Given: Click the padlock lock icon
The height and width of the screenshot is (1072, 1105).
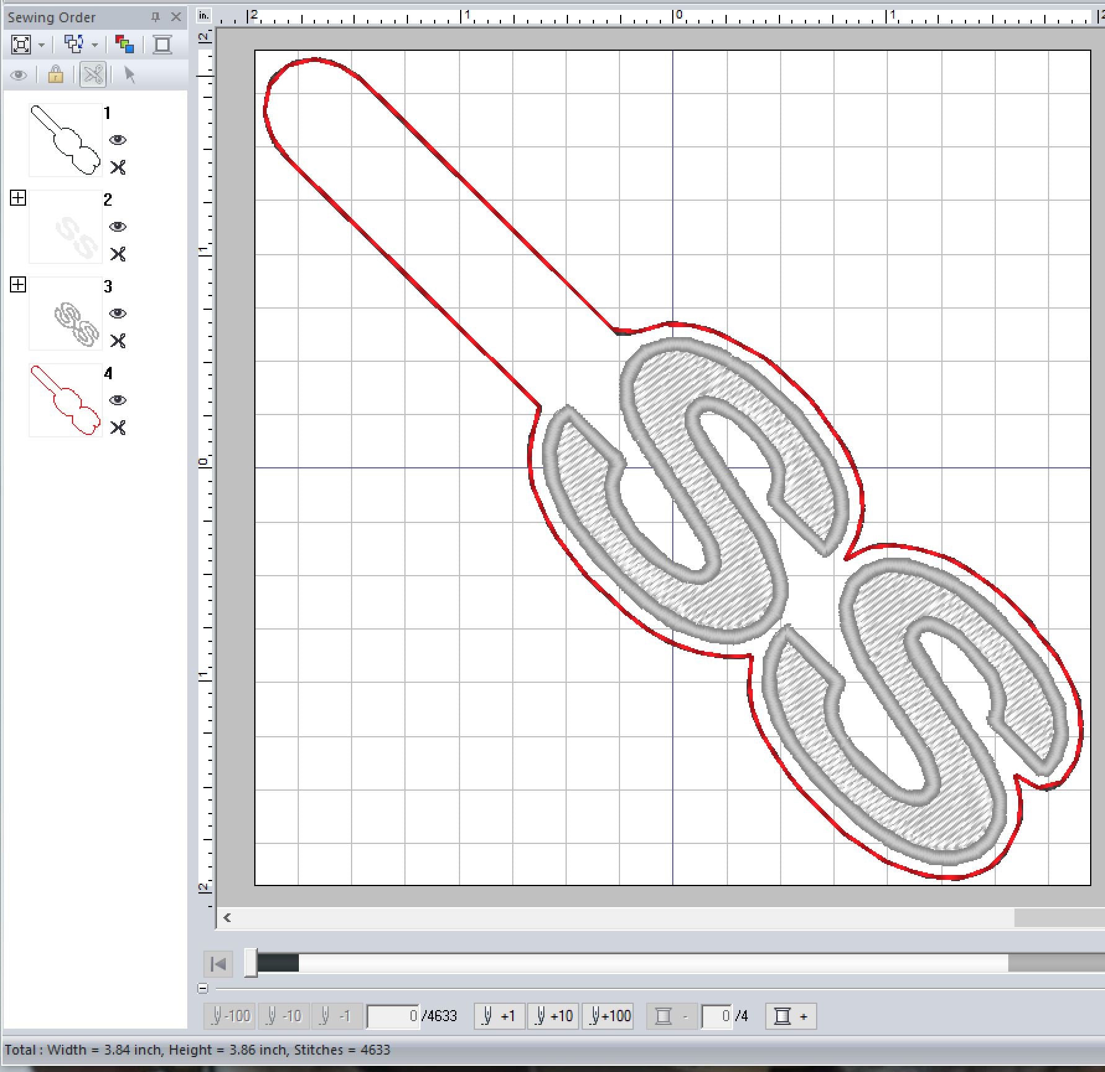Looking at the screenshot, I should (x=56, y=75).
